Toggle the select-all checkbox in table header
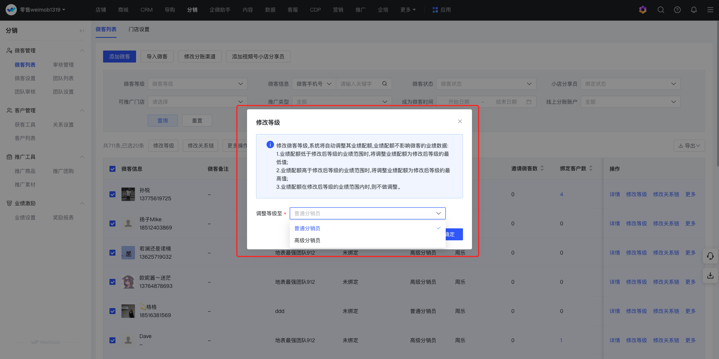This screenshot has height=359, width=719. point(112,169)
